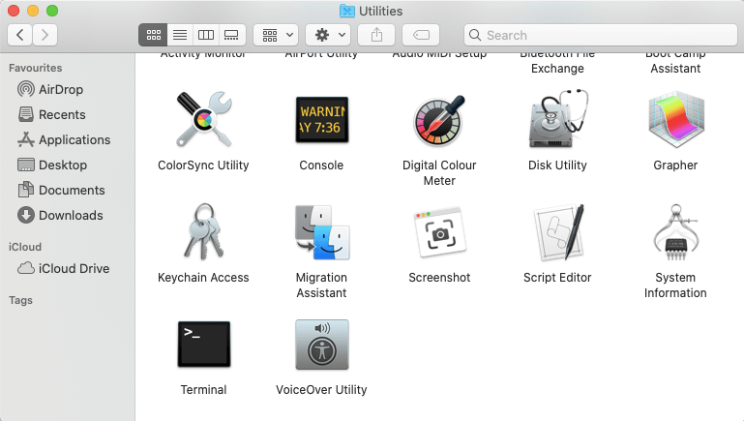Open the group-by arrangement dropdown
The width and height of the screenshot is (744, 421).
(x=276, y=35)
